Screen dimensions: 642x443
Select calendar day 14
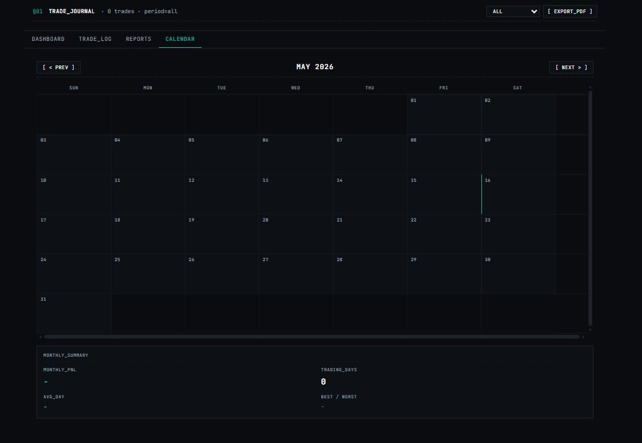pos(370,194)
